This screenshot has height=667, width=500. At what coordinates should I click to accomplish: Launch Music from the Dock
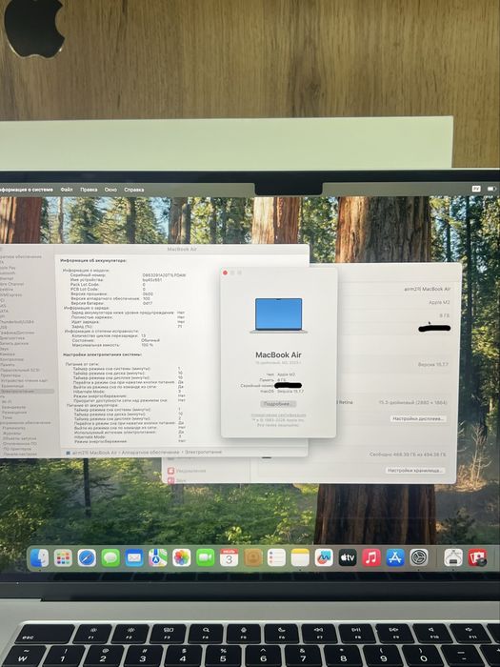pyautogui.click(x=371, y=557)
